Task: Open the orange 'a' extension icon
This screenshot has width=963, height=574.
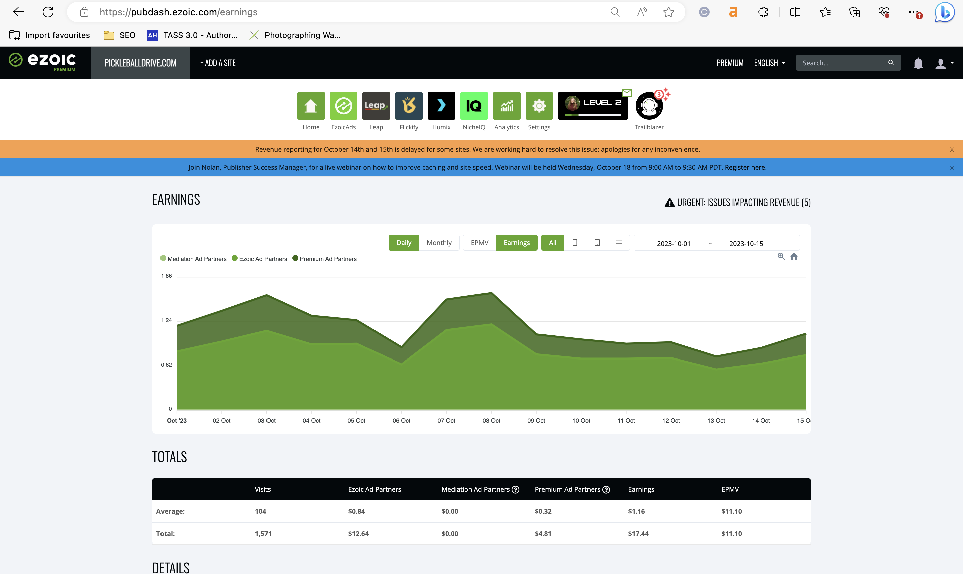Action: [734, 12]
